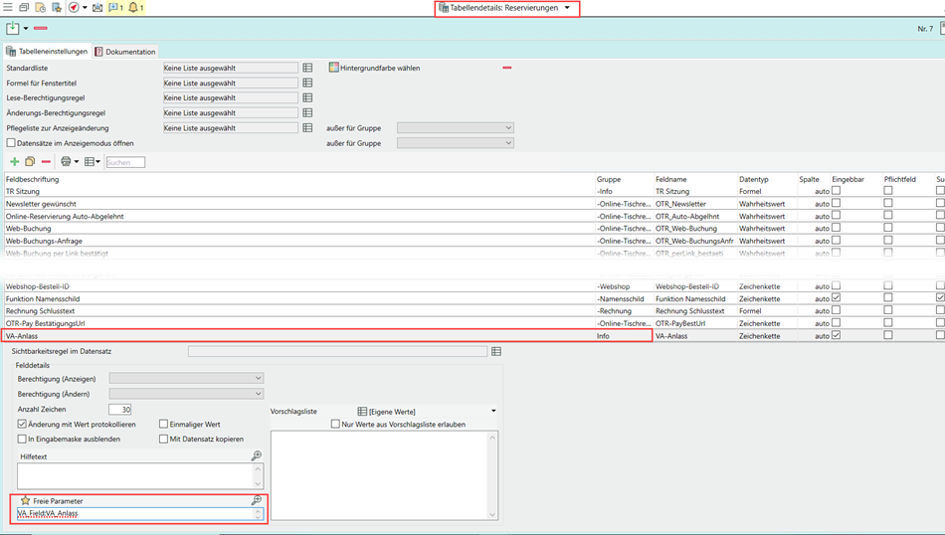Click into the Suchen search field

(x=125, y=162)
